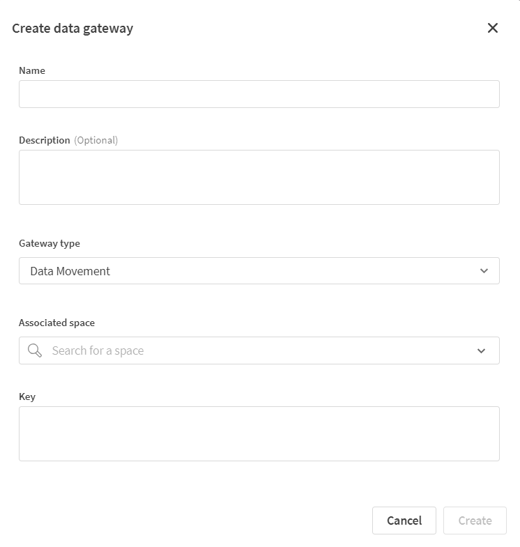
Task: Focus the Name text field
Action: (259, 94)
